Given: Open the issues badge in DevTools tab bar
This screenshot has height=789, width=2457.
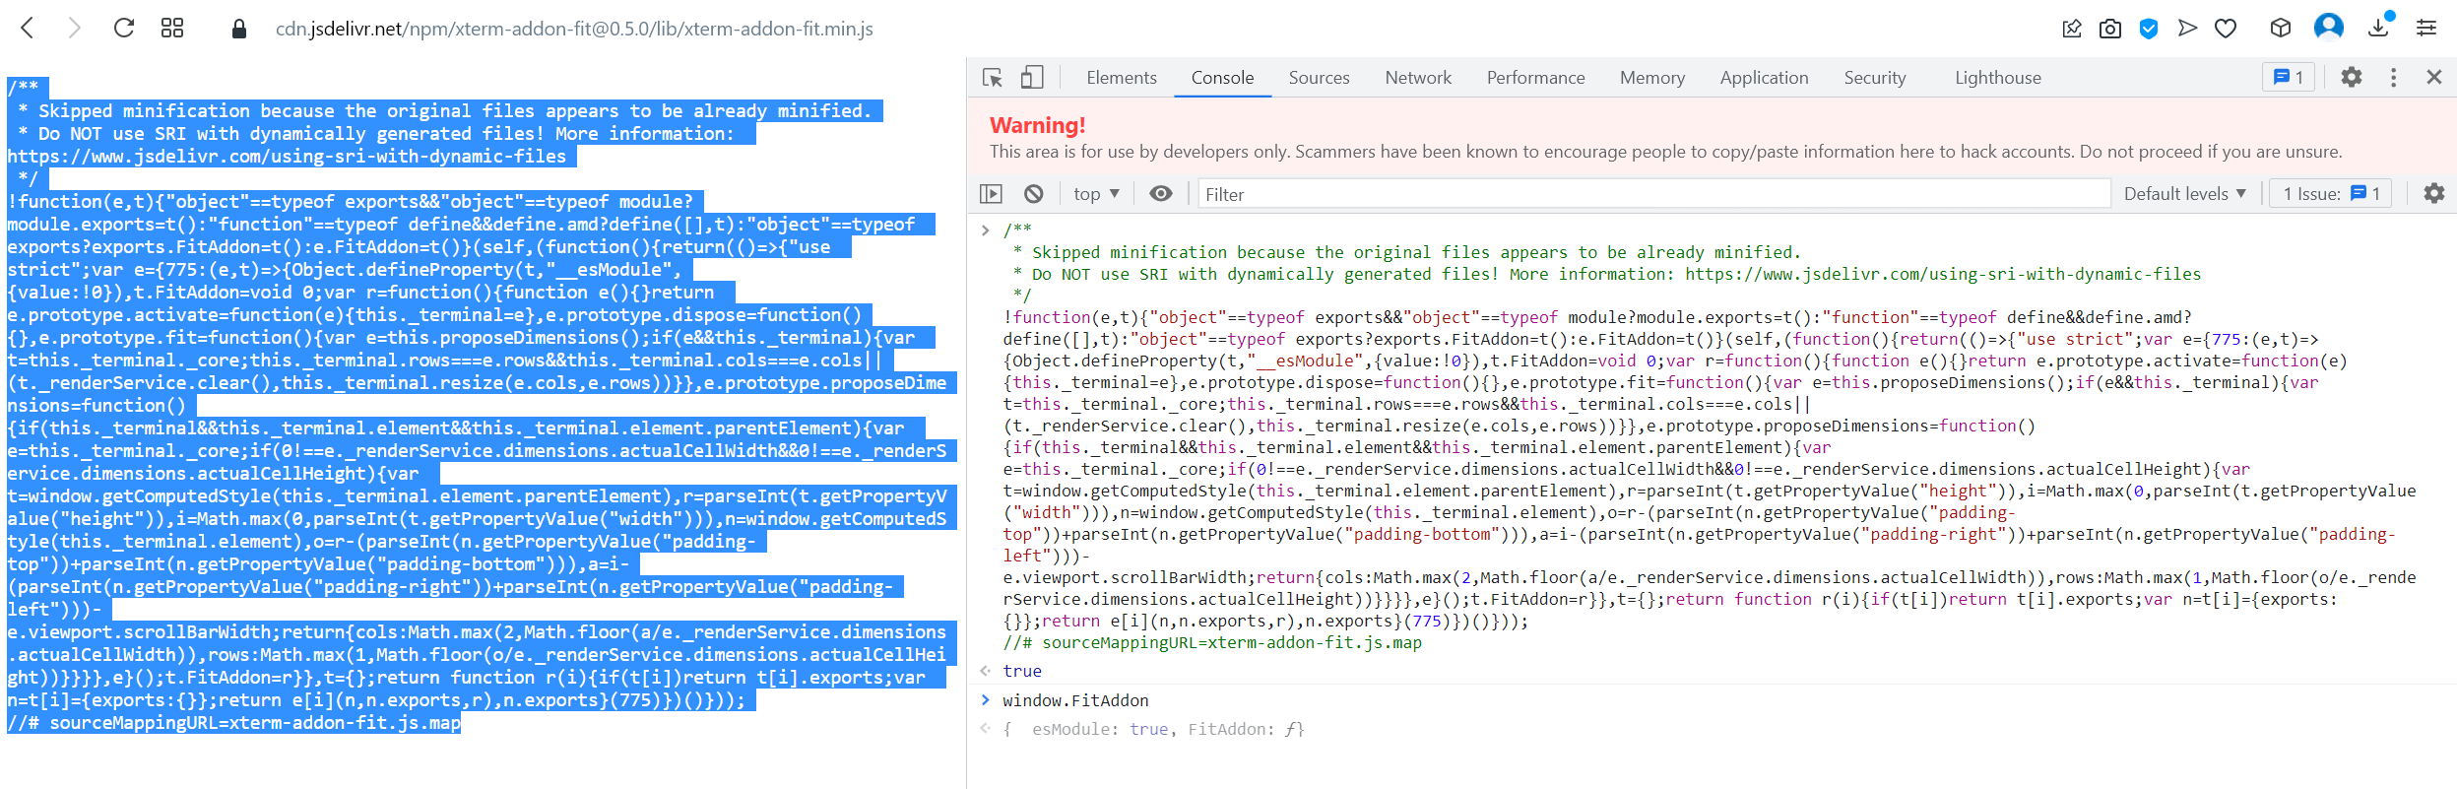Looking at the screenshot, I should 2288,77.
